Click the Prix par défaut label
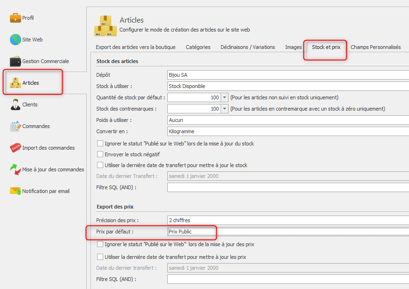The image size is (409, 289). [115, 232]
